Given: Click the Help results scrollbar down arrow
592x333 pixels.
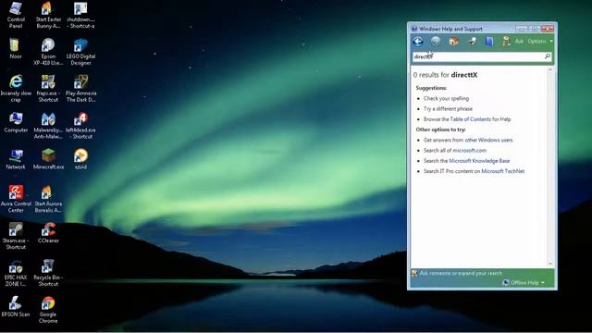Looking at the screenshot, I should 550,264.
